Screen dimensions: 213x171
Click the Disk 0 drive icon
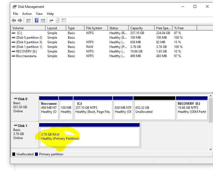point(16,98)
